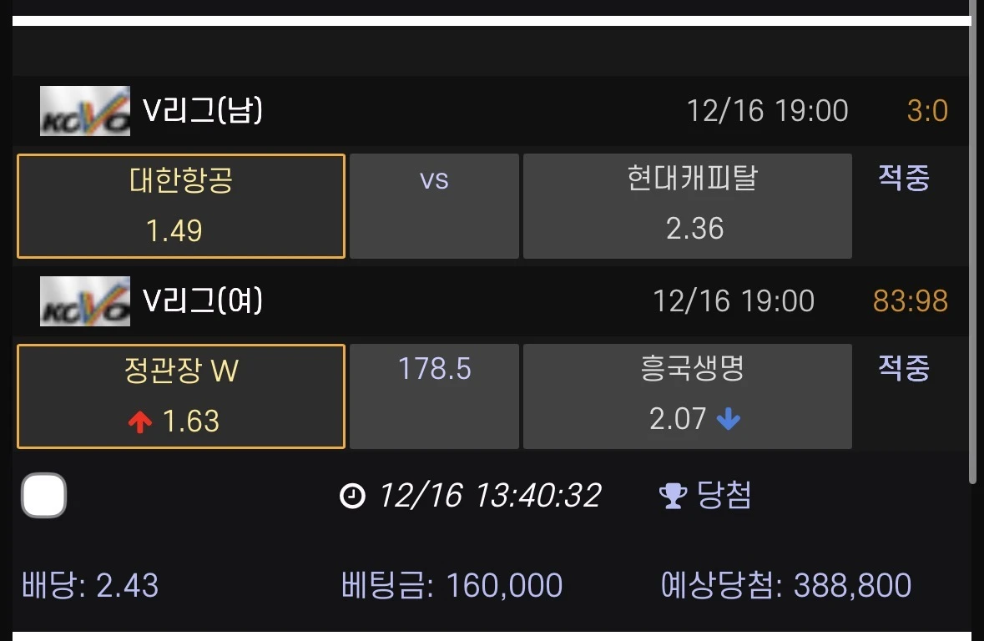Select the 적중 indicator on the men's volleyball match

[x=903, y=179]
